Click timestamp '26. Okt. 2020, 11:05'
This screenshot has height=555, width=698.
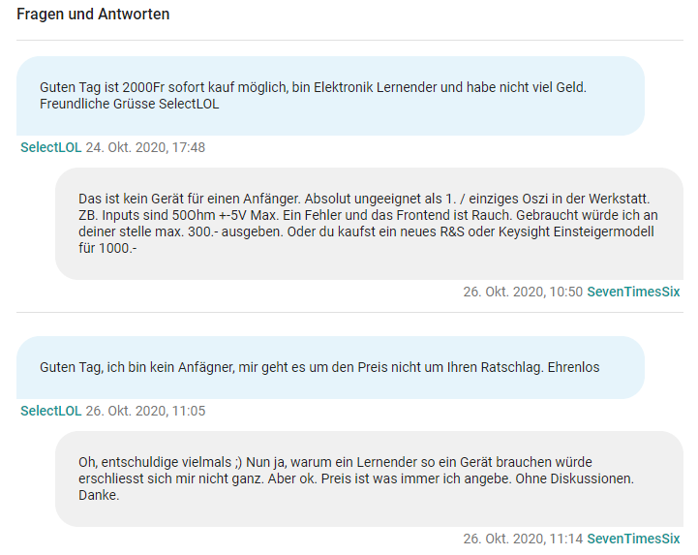point(145,411)
